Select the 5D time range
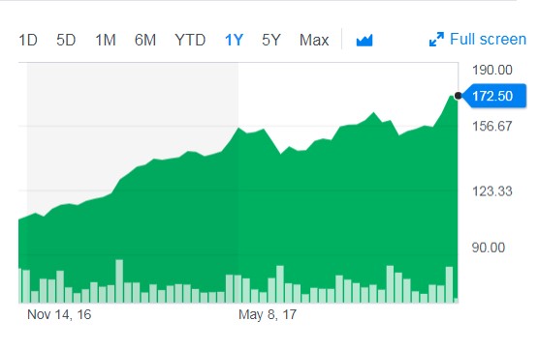The image size is (539, 351). coord(66,40)
